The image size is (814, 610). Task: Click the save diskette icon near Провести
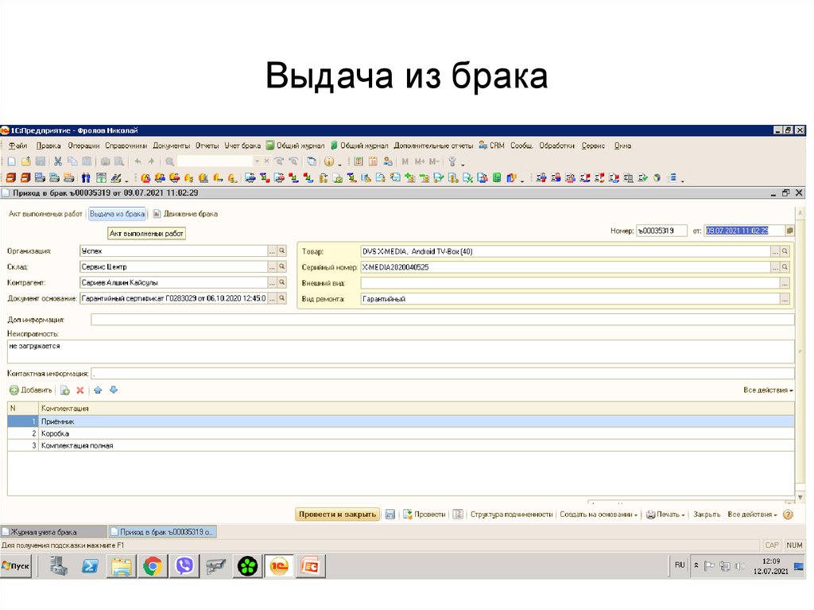(390, 515)
